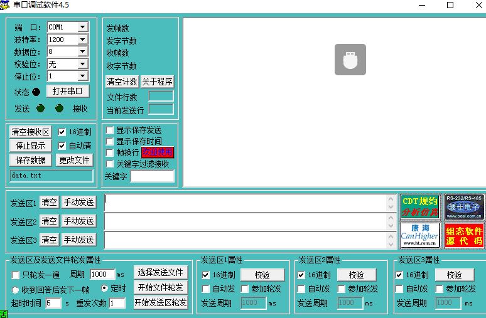Enable the 显示保存时间 checkbox

point(110,142)
